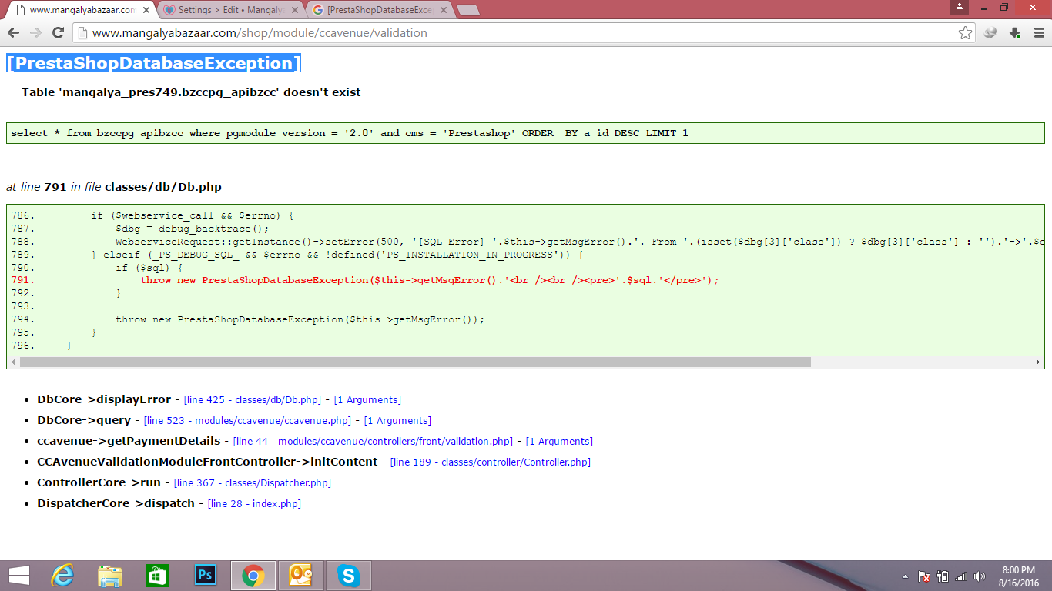Click the page info icon in address bar
Image resolution: width=1052 pixels, height=591 pixels.
[83, 33]
